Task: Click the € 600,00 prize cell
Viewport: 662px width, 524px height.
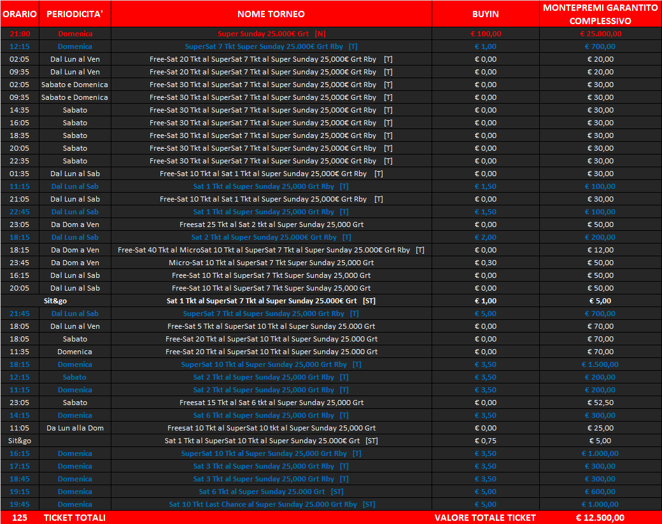Action: 600,492
